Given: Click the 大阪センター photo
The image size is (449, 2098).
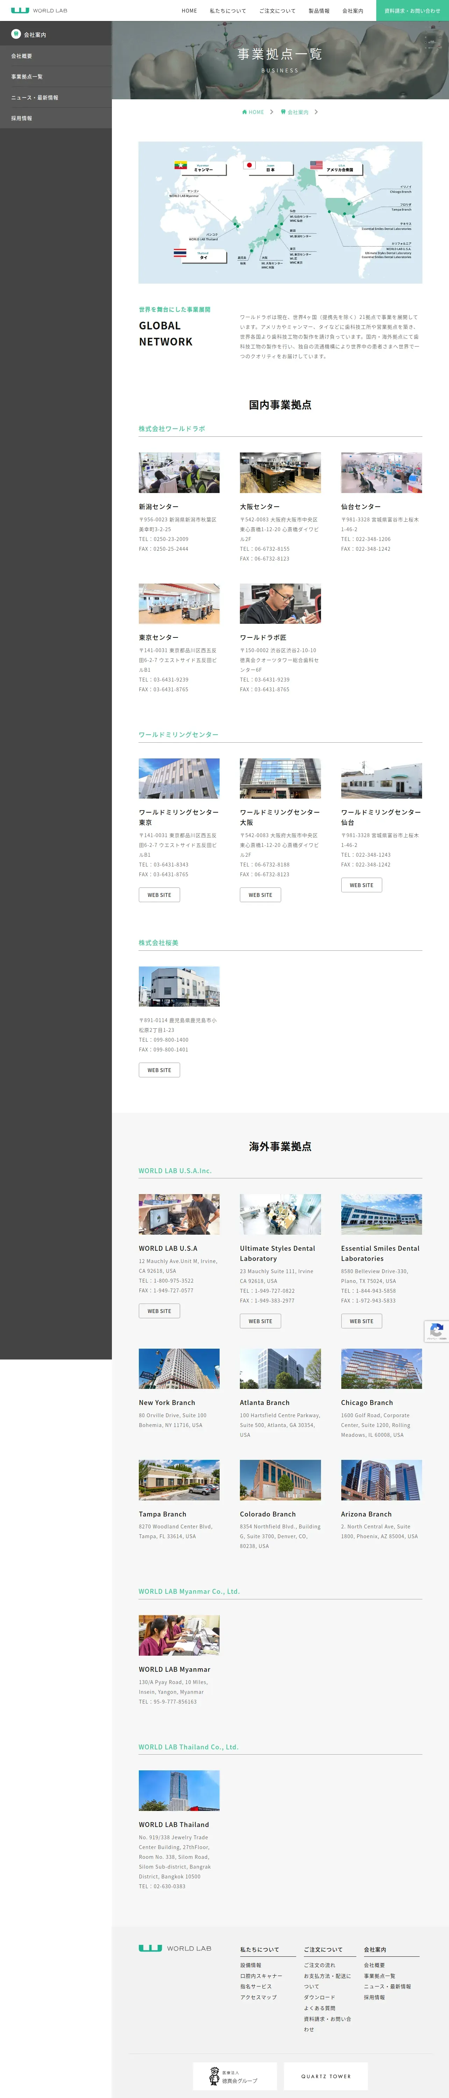Looking at the screenshot, I should tap(280, 473).
